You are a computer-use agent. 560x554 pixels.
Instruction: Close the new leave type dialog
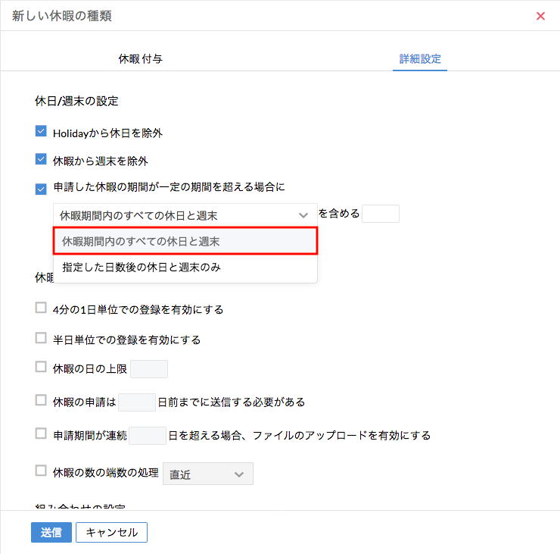[x=540, y=16]
